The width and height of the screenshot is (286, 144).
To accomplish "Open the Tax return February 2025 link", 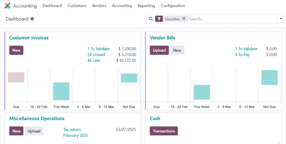I will [x=76, y=132].
